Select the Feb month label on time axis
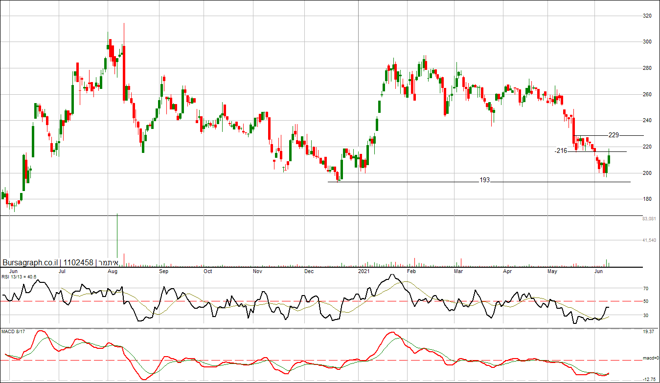Viewport: 660px width, 383px height. [411, 271]
